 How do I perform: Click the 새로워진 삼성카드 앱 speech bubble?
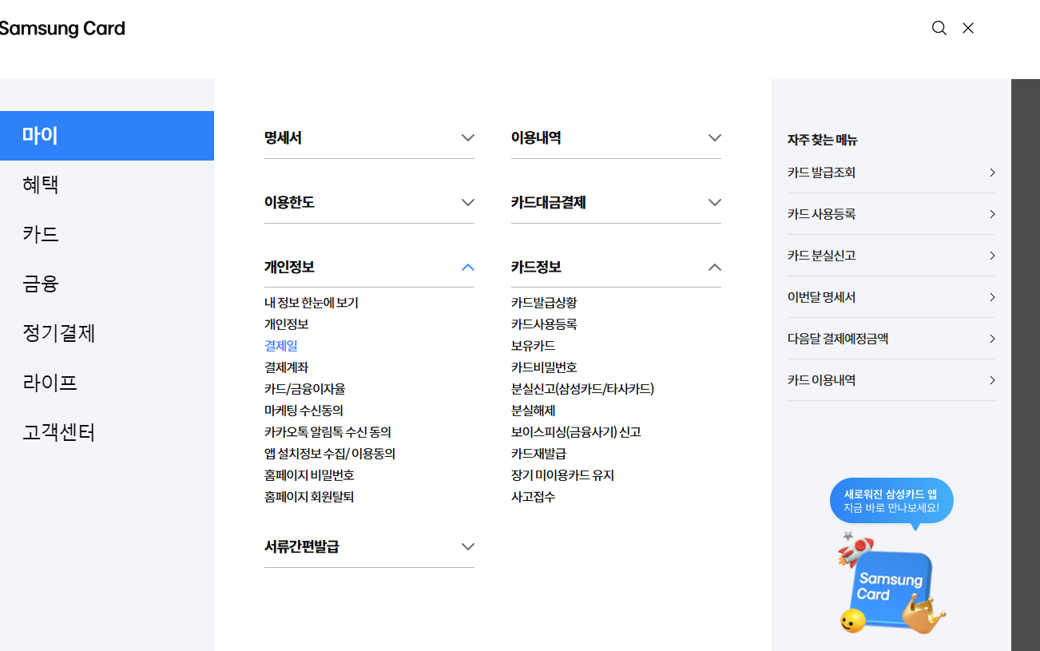coord(891,500)
